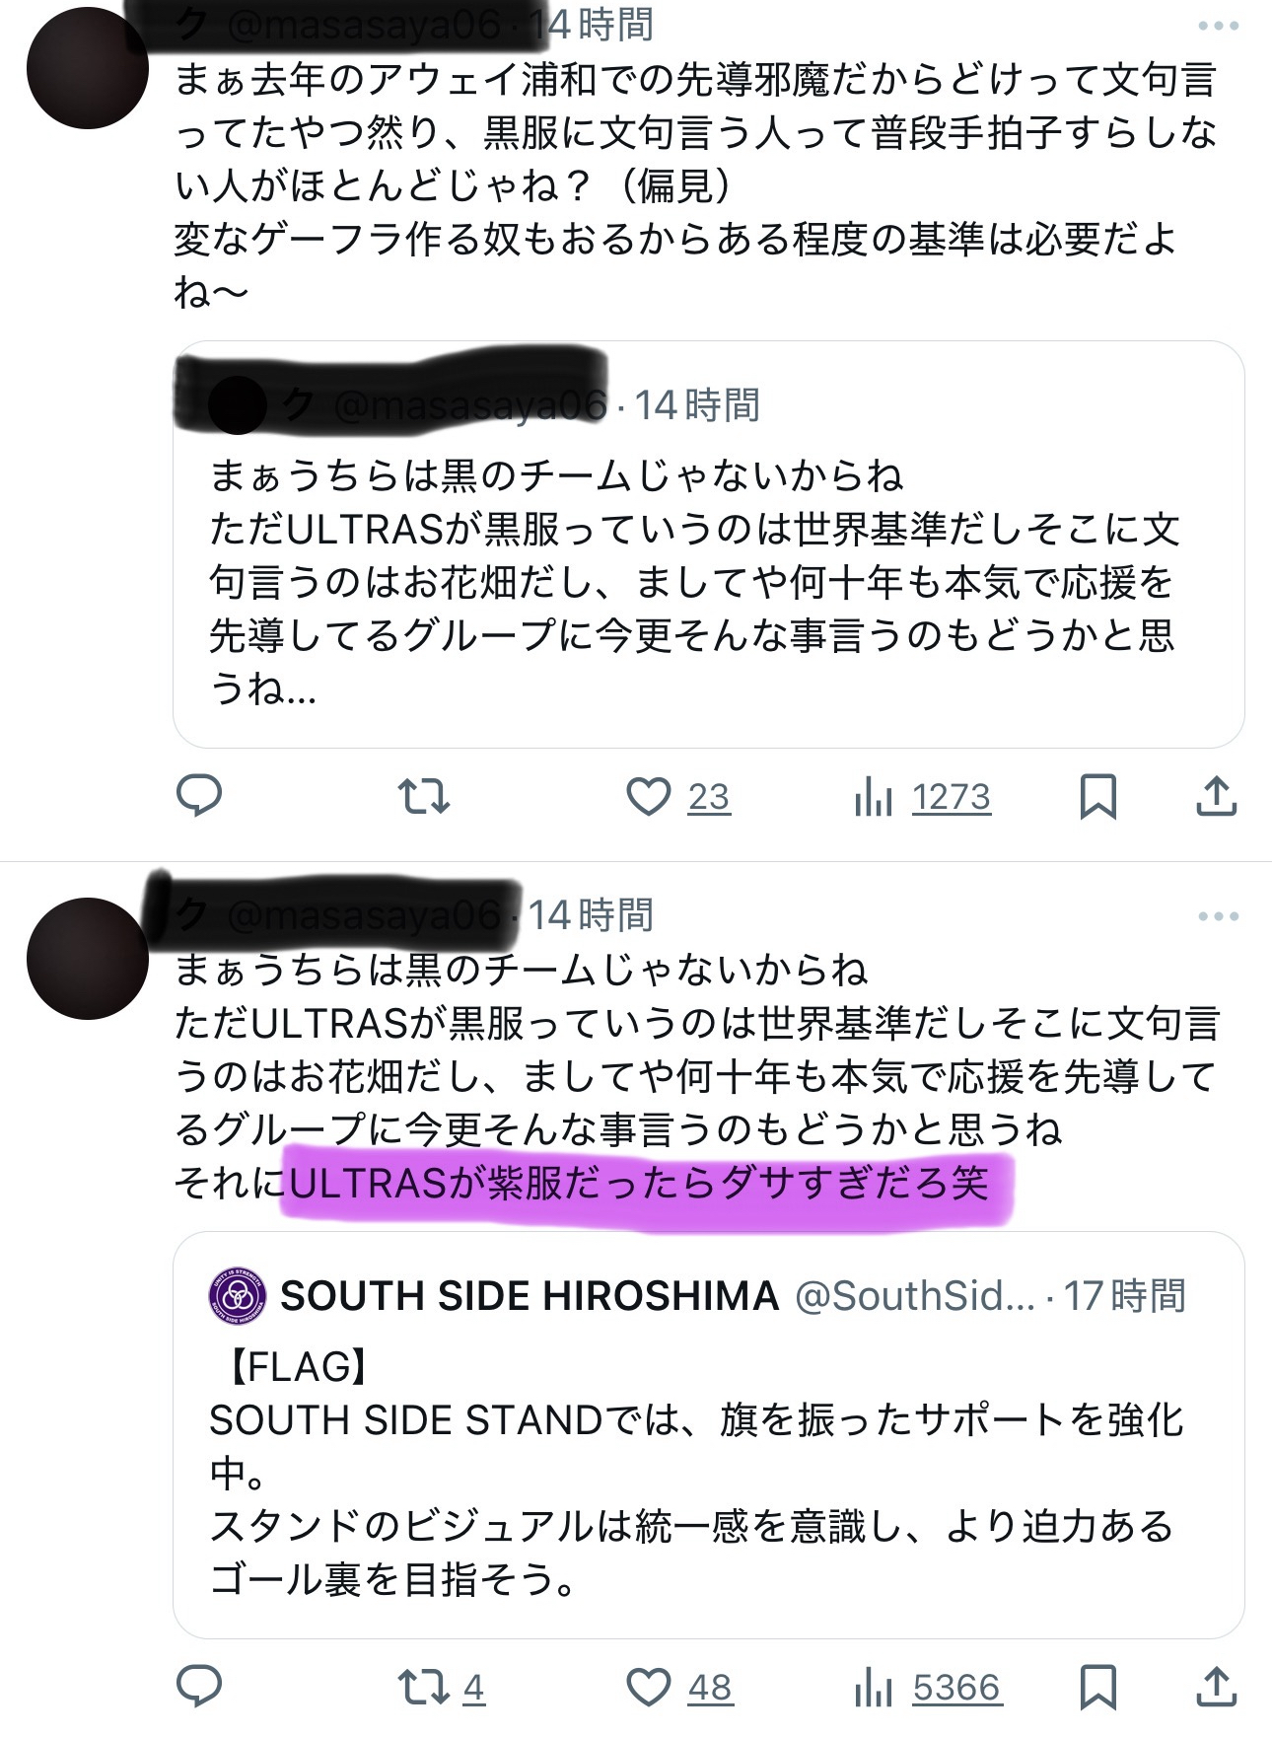
Task: Reply to the second tweet about ULTRAS
Action: (198, 1687)
